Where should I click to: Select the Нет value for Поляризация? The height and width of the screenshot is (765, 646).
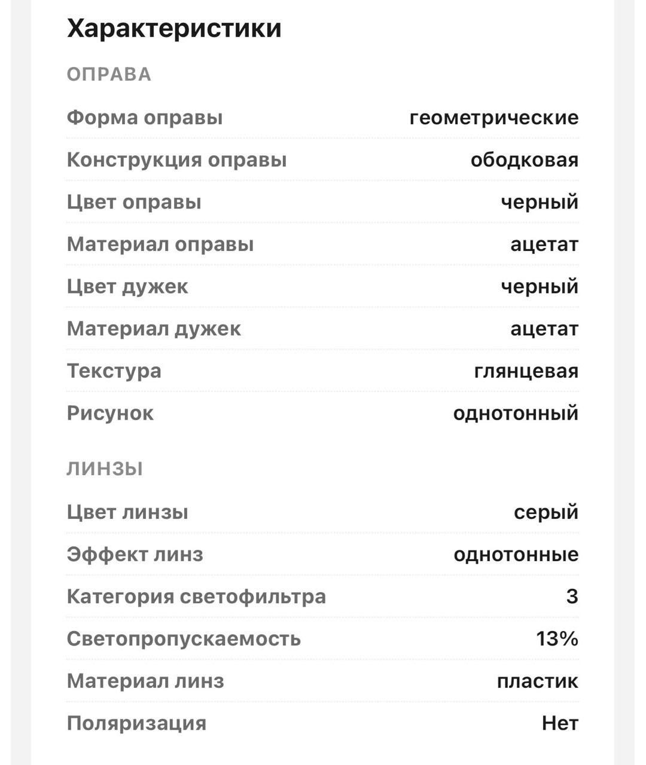coord(560,724)
